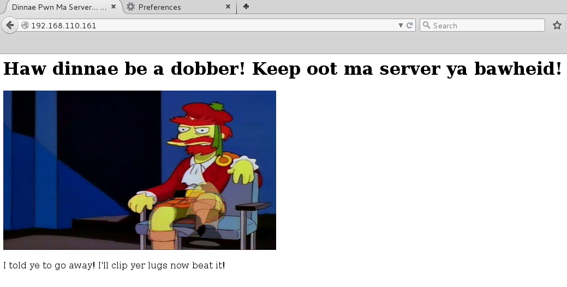The image size is (567, 287).
Task: Click the white page area beside the image
Action: coord(420,169)
